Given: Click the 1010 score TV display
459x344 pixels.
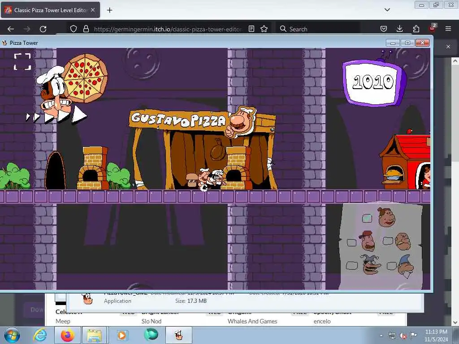Looking at the screenshot, I should [373, 82].
